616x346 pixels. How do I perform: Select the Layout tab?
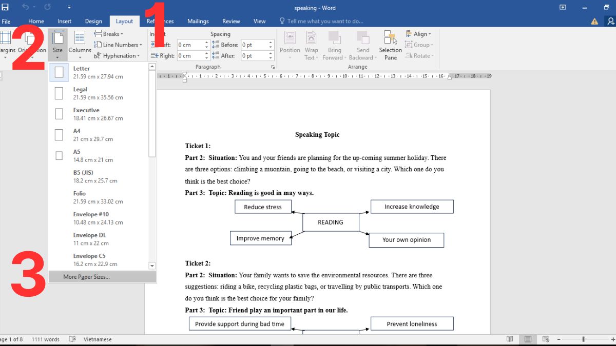click(x=124, y=22)
